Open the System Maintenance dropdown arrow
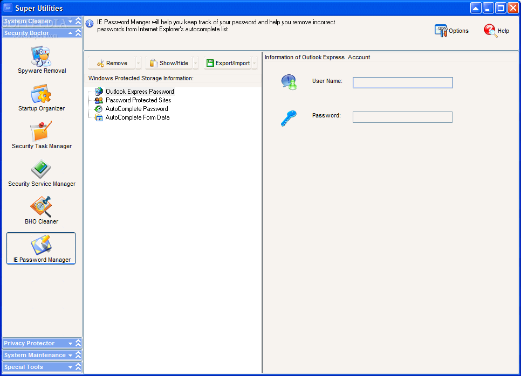 coord(71,356)
